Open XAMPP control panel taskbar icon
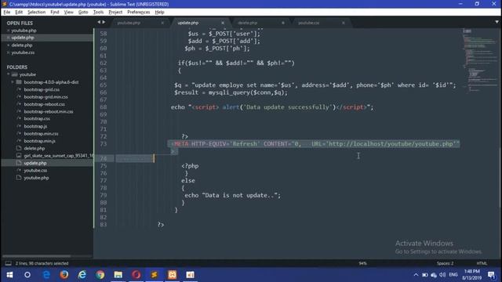This screenshot has width=502, height=282. click(173, 275)
